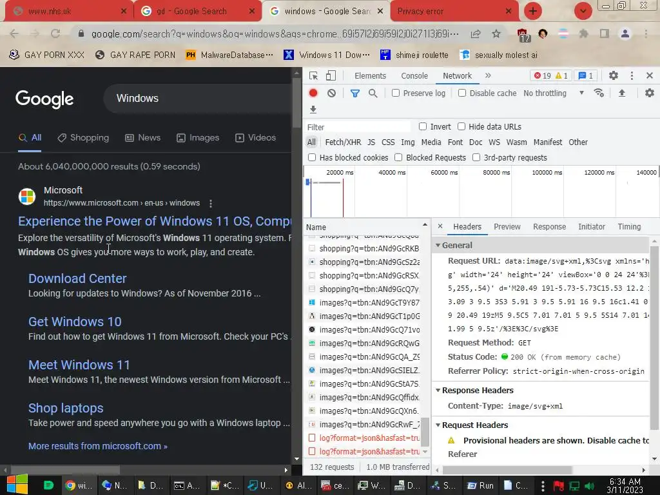
Task: Open the Microsoft result three-dot options
Action: pyautogui.click(x=211, y=203)
